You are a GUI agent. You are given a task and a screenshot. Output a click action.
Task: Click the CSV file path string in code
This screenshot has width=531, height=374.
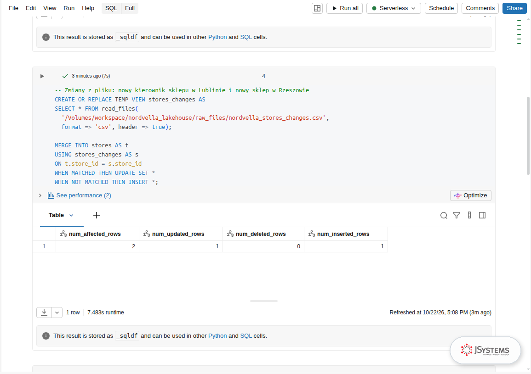[194, 117]
